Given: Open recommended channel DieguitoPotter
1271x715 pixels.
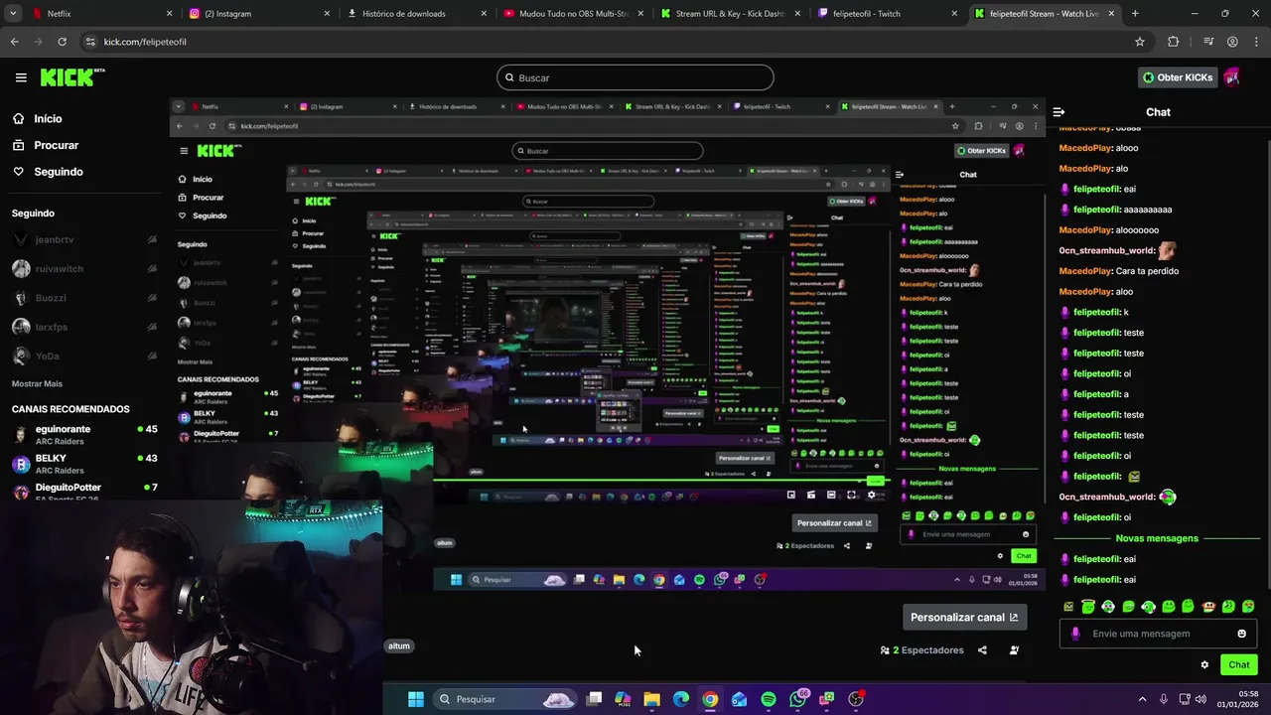Looking at the screenshot, I should tap(84, 489).
